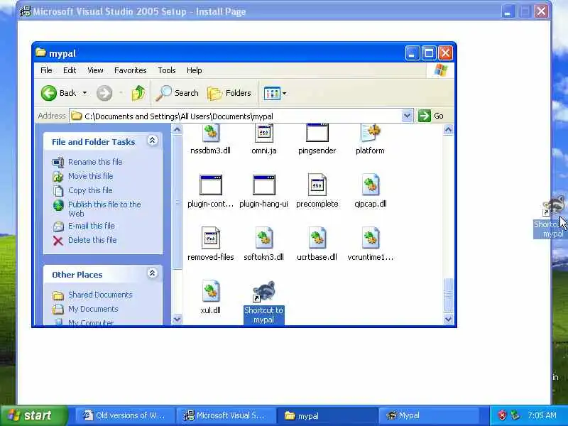Click Rename this file
The height and width of the screenshot is (426, 568).
pyautogui.click(x=95, y=162)
